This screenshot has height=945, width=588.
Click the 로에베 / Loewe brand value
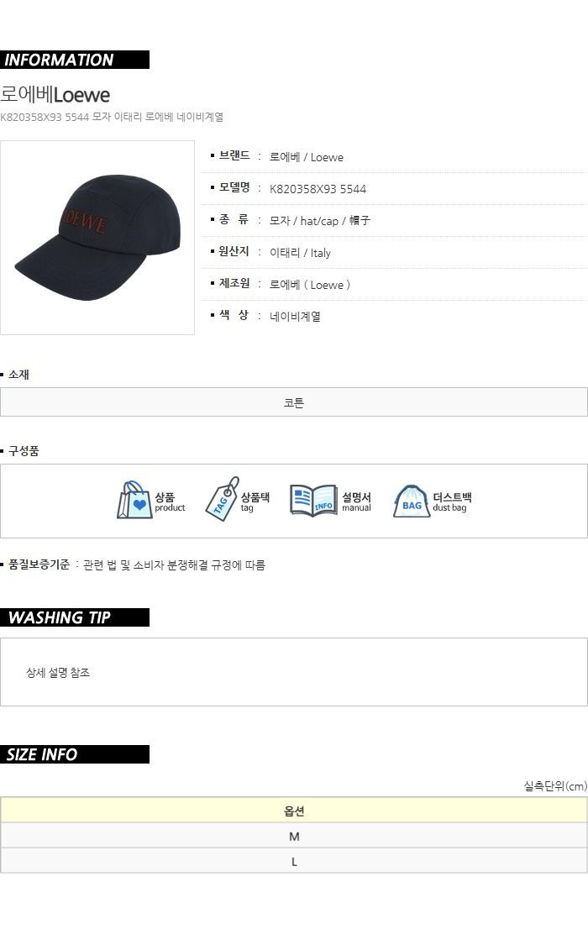pyautogui.click(x=306, y=157)
